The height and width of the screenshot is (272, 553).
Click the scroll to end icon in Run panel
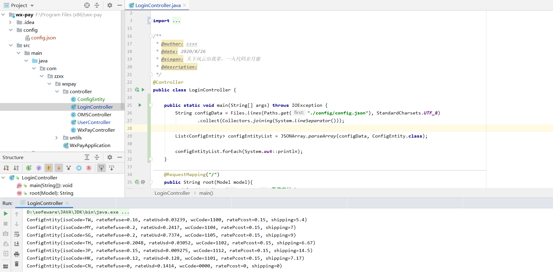pos(17,244)
